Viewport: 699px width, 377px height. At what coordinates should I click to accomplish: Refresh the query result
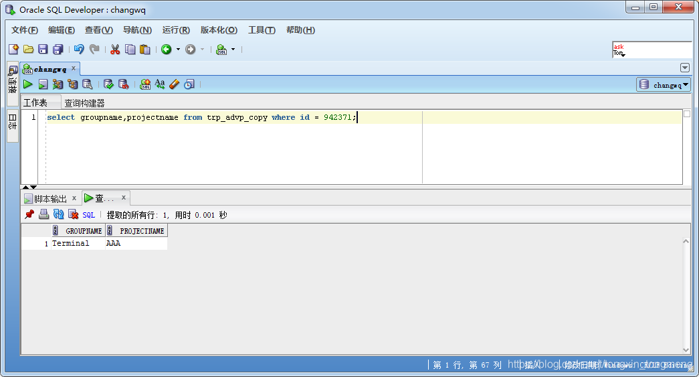(58, 214)
